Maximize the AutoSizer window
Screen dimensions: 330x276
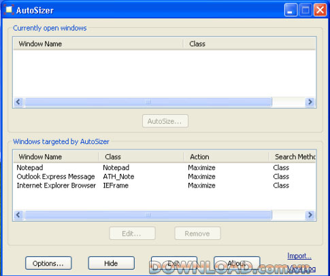pos(306,10)
